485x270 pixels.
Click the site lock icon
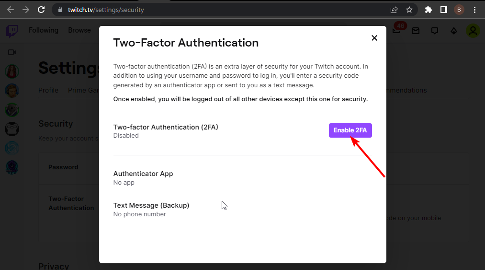tap(60, 10)
